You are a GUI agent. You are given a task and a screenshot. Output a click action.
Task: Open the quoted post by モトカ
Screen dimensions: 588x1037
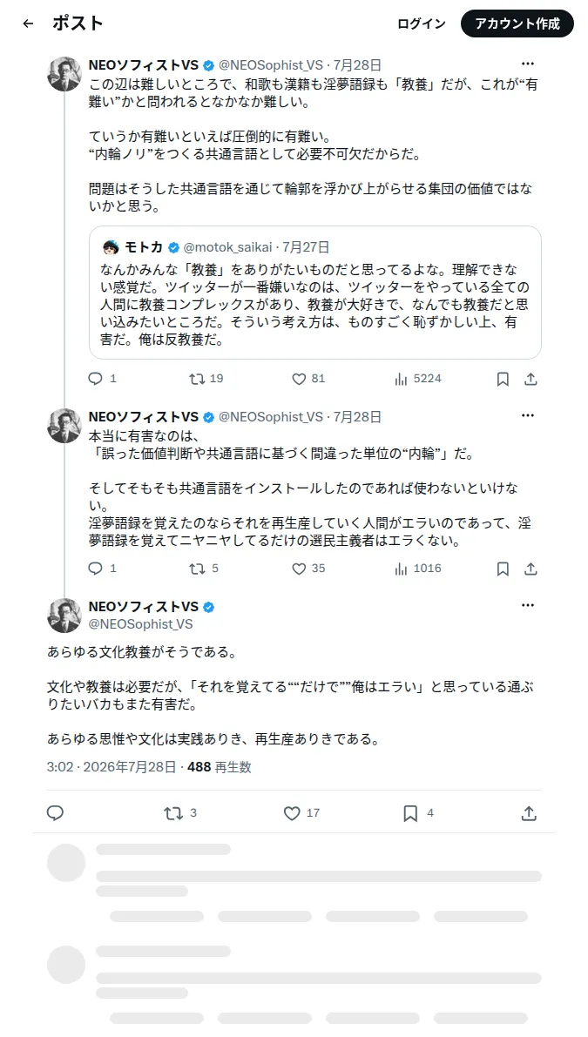[x=315, y=293]
